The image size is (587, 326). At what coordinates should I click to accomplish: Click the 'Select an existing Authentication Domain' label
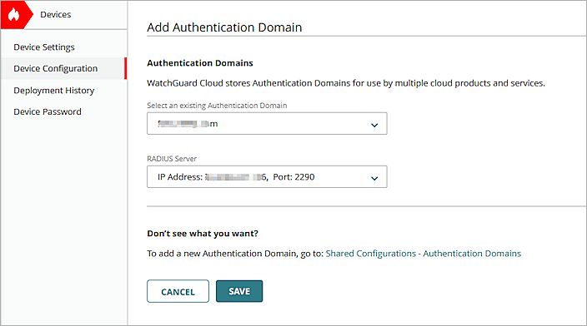pyautogui.click(x=217, y=106)
